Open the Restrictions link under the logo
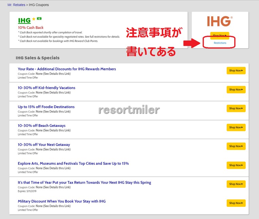 pyautogui.click(x=220, y=43)
